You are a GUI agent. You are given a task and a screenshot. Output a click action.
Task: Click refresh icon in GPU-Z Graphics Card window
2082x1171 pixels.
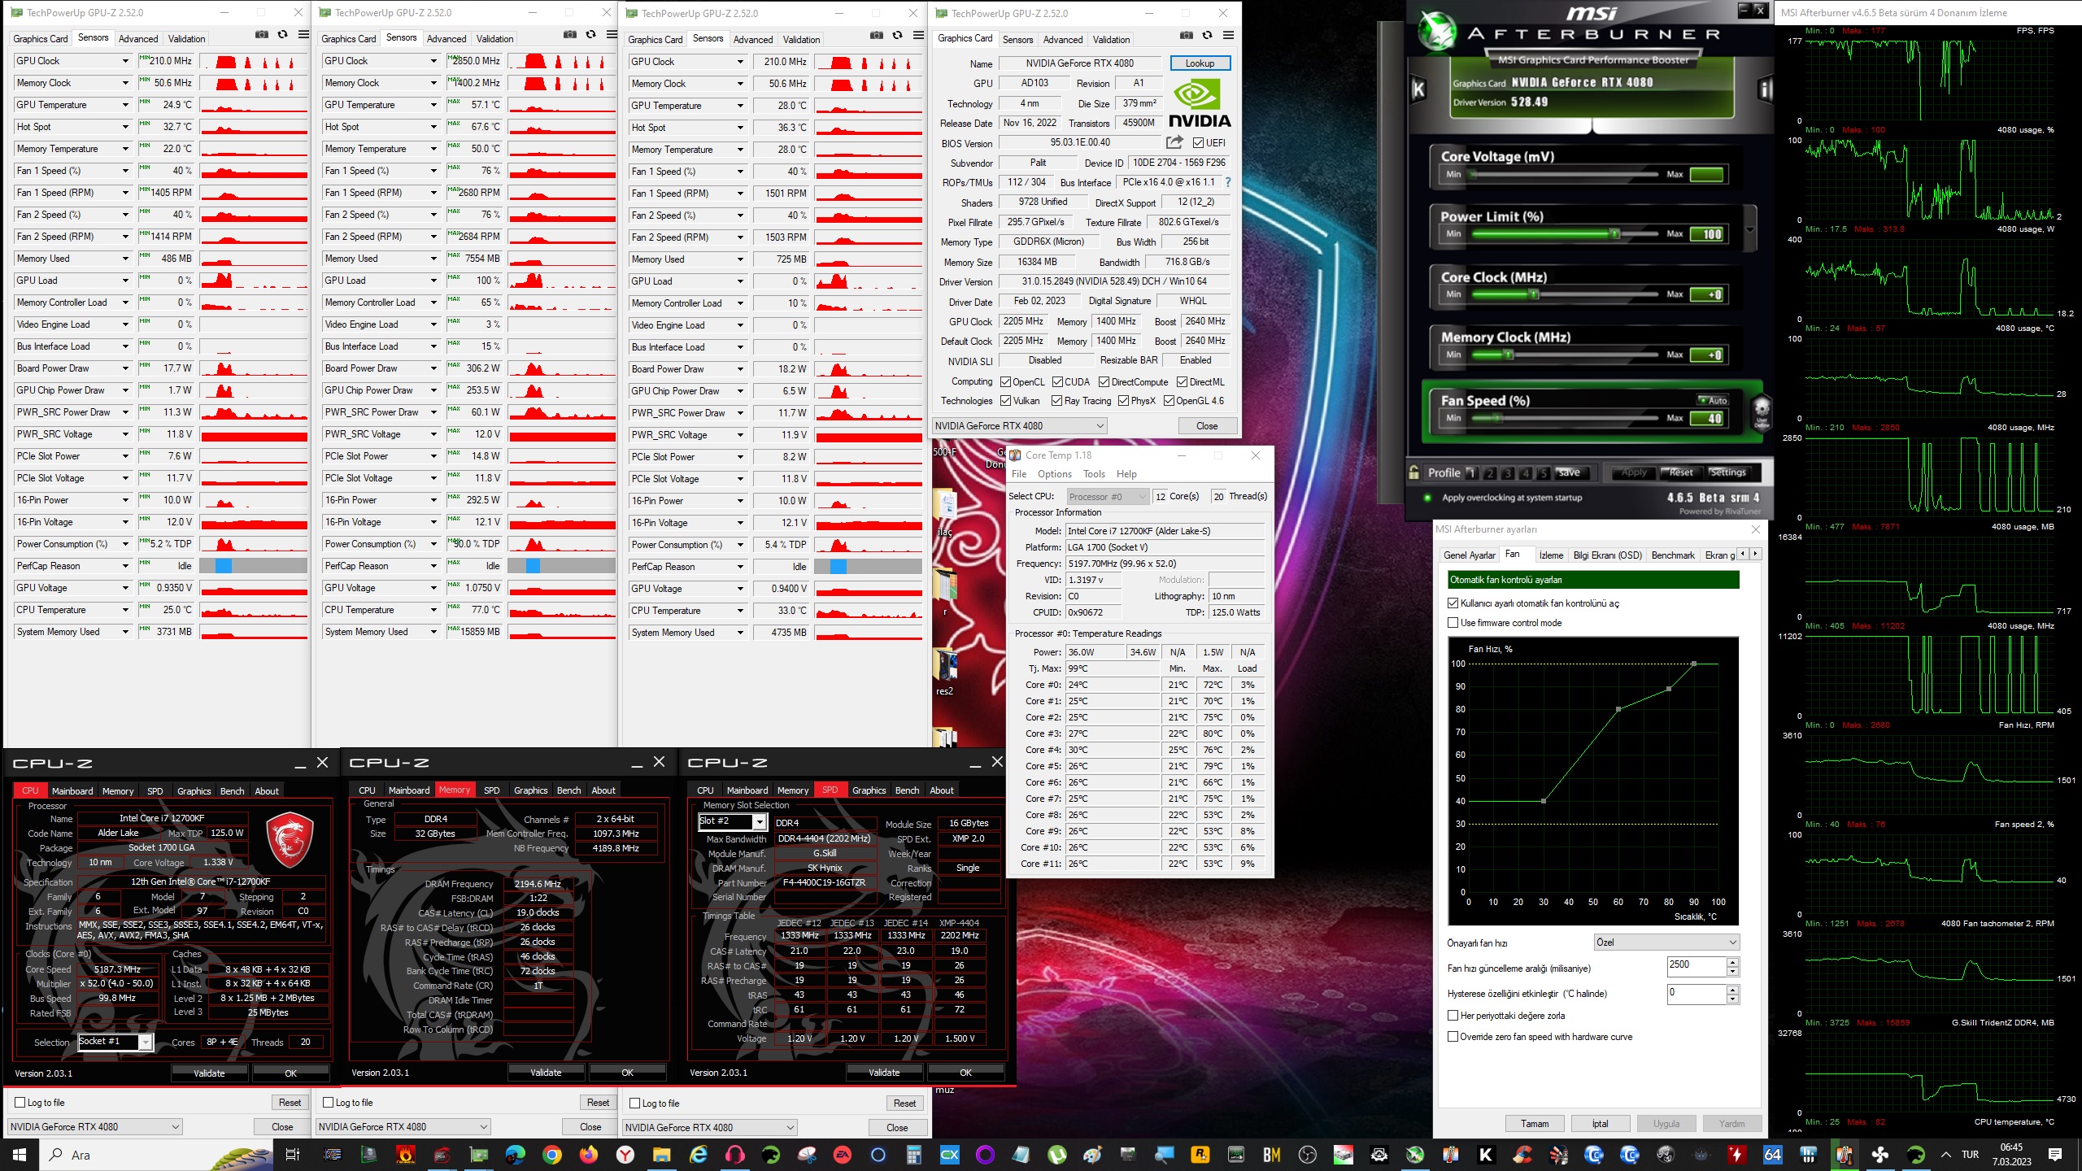pos(1208,36)
